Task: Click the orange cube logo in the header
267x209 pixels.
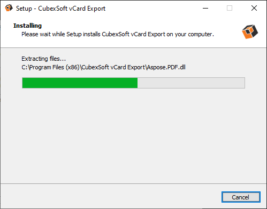Action: click(x=250, y=31)
